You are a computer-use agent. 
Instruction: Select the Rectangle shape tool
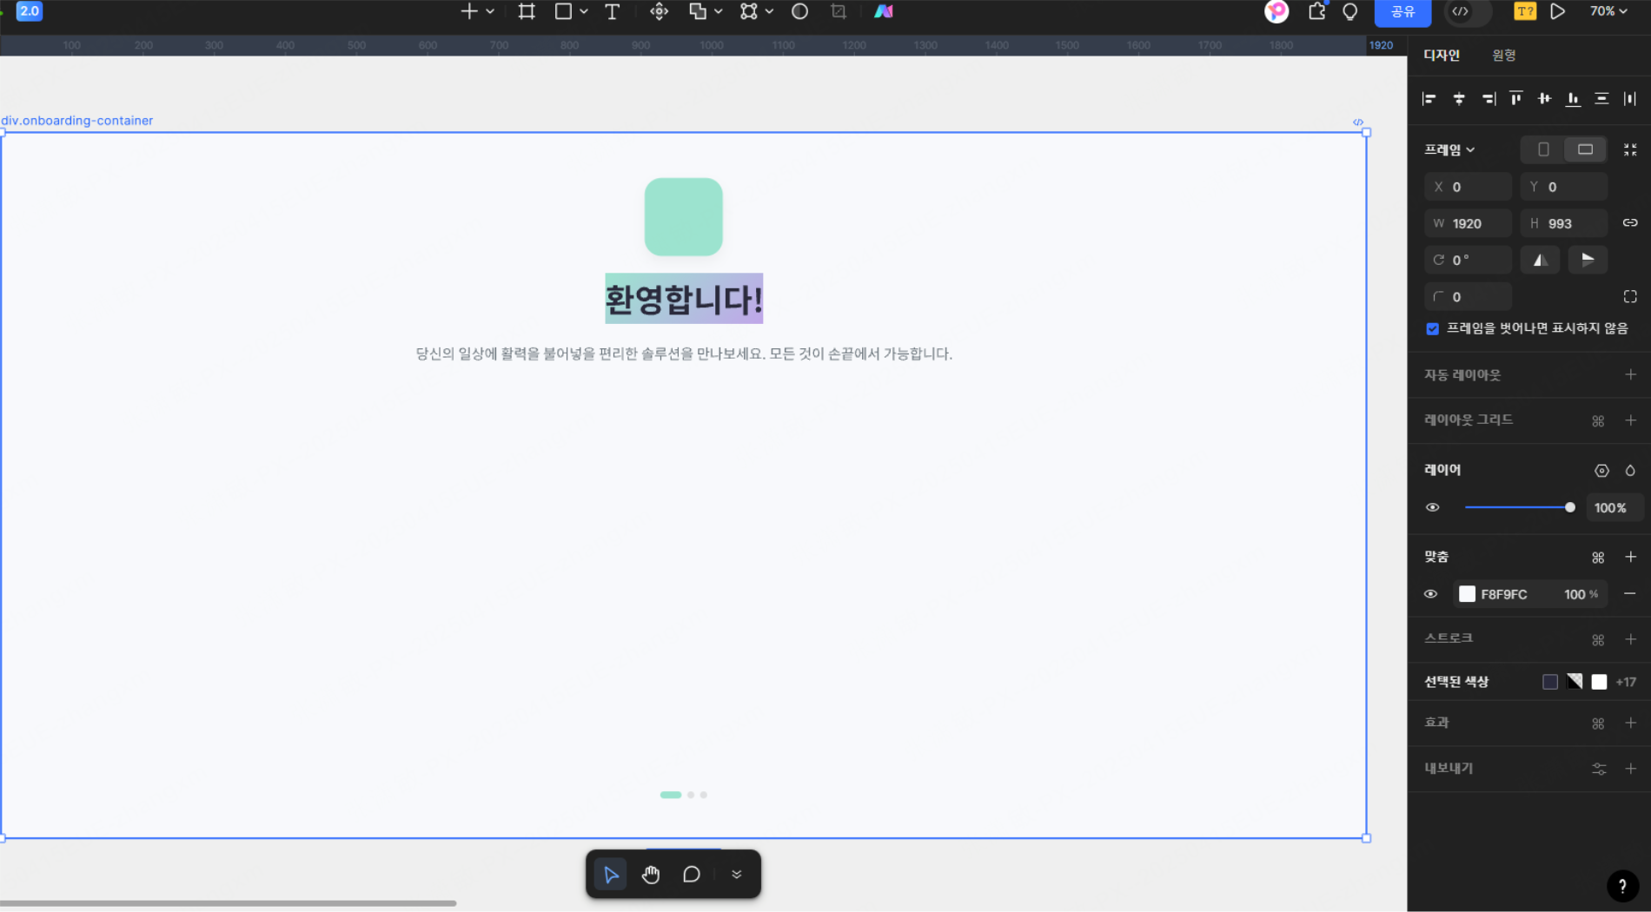tap(564, 11)
